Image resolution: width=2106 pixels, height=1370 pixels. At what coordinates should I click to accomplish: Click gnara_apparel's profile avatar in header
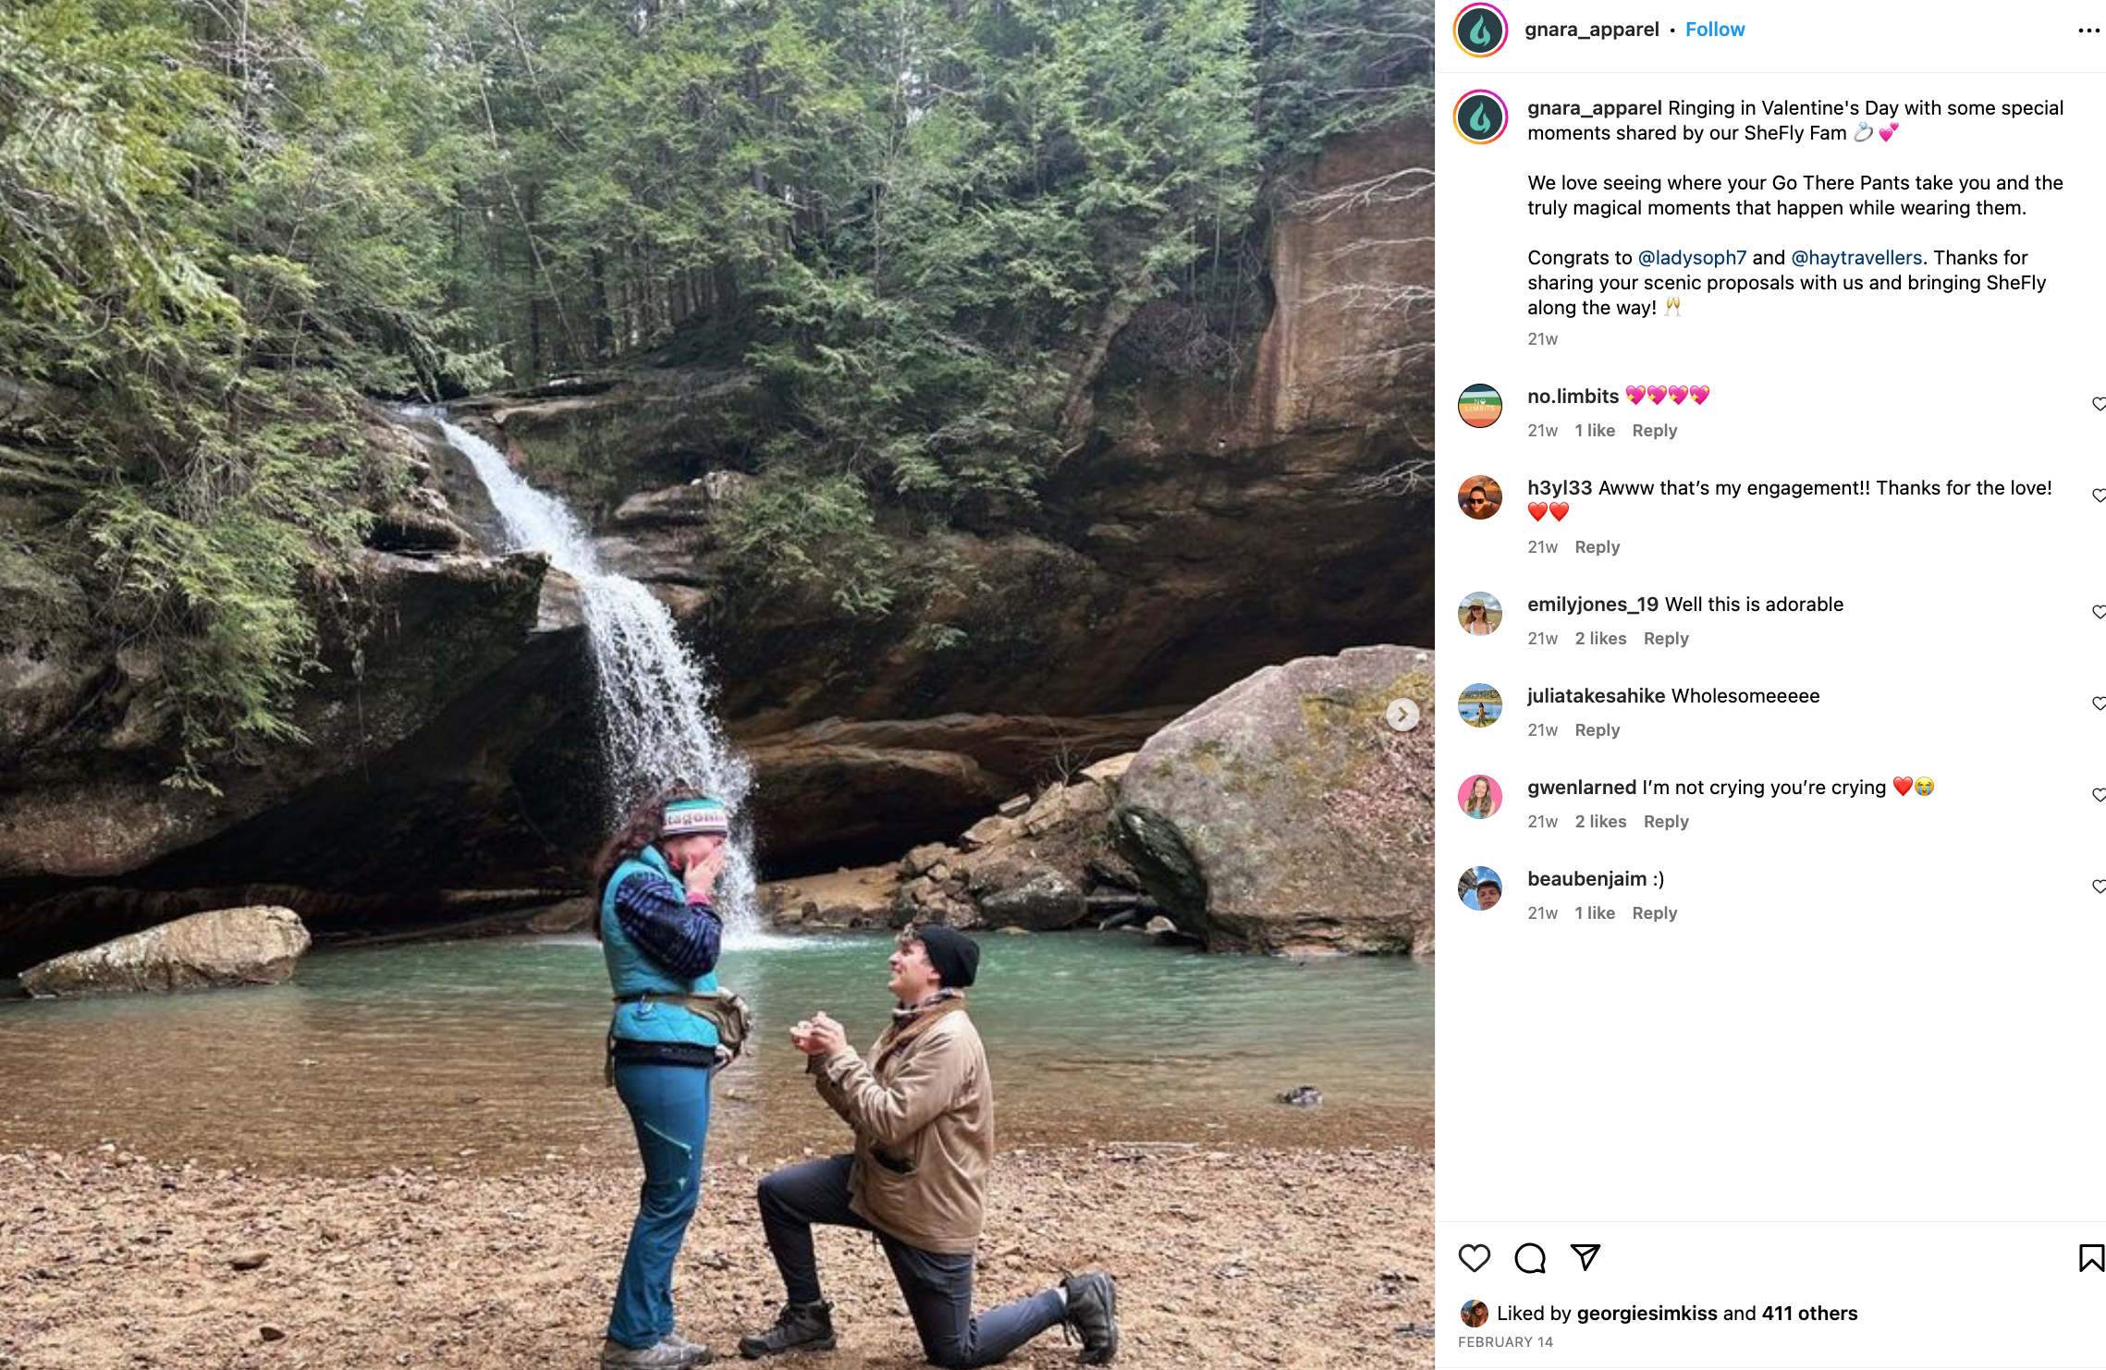pos(1480,31)
